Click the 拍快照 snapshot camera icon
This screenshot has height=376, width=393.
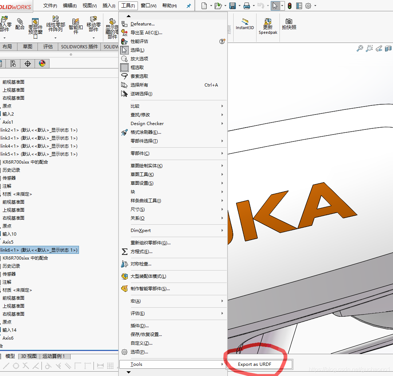[289, 24]
